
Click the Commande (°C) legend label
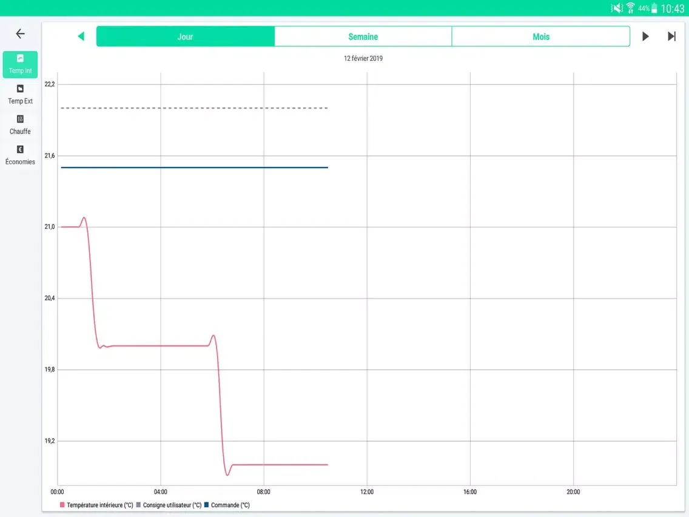(x=230, y=505)
